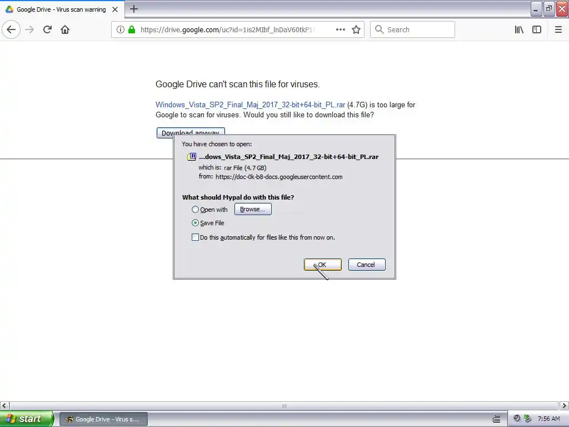Open a new tab with plus button
The height and width of the screenshot is (427, 569).
click(x=134, y=9)
